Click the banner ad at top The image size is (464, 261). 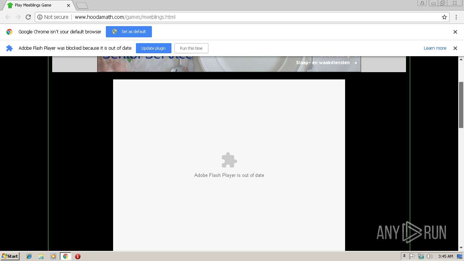229,64
